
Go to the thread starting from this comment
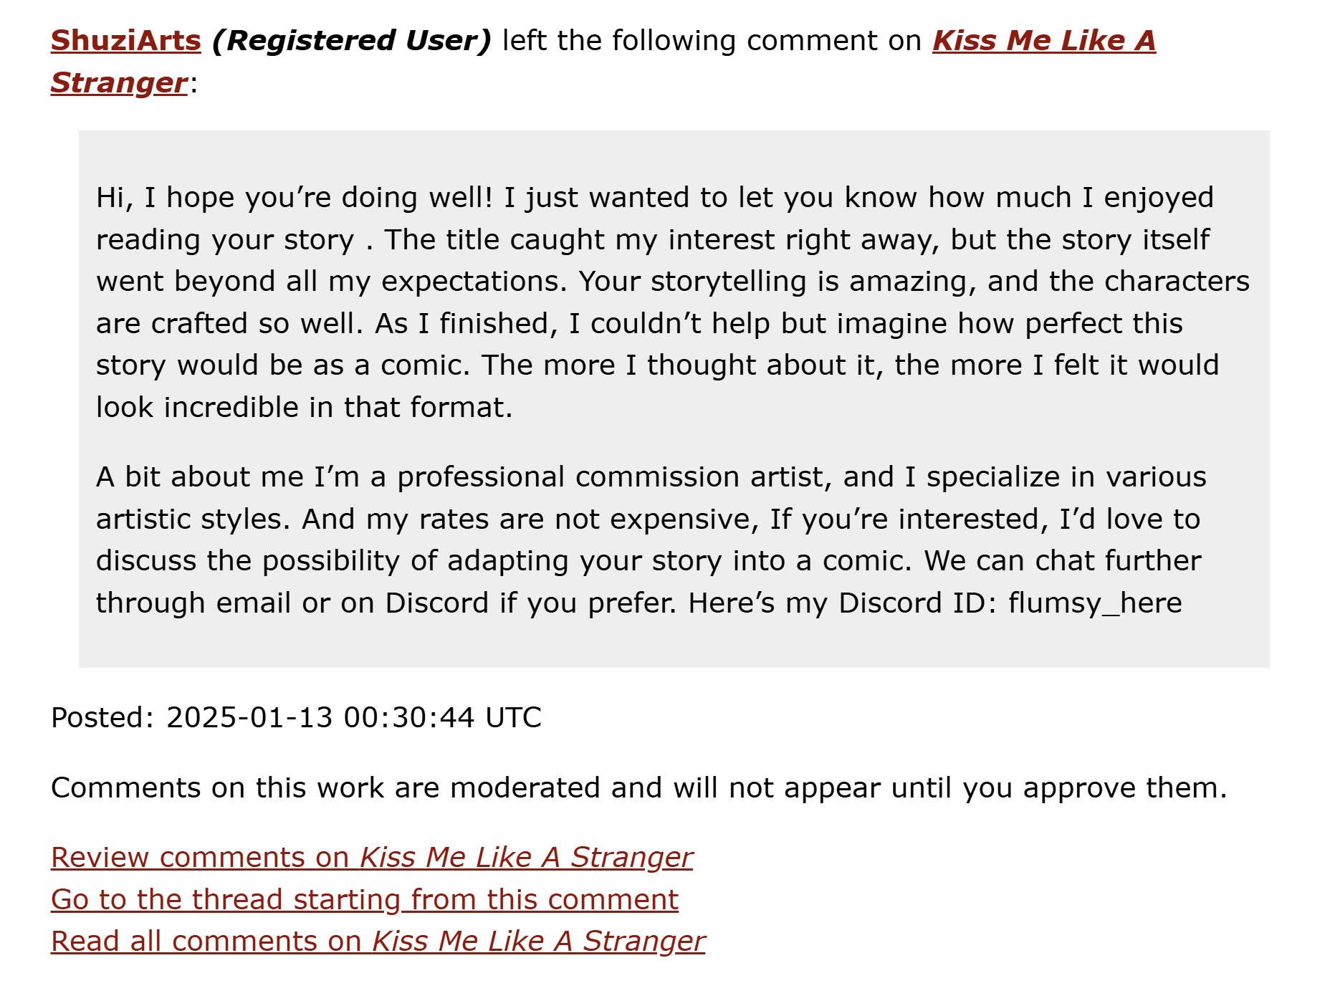click(364, 899)
